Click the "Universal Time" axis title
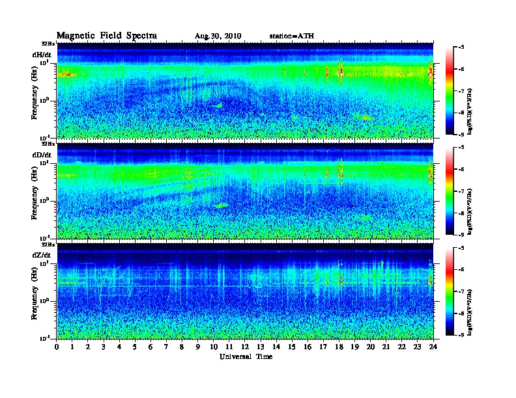This screenshot has height=398, width=516. point(246,356)
